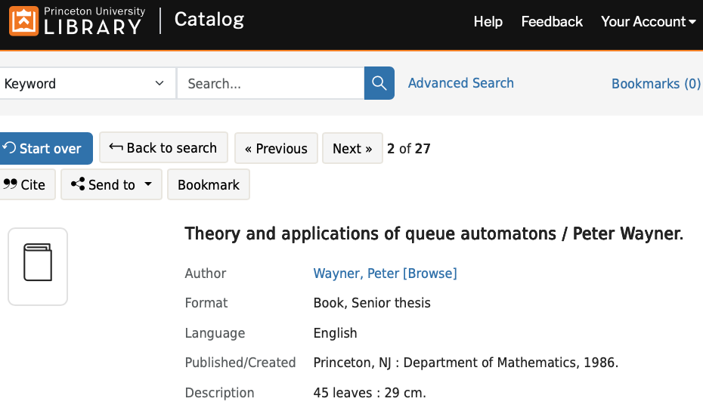The width and height of the screenshot is (703, 414).
Task: Click the 'Author' field label
Action: [206, 273]
